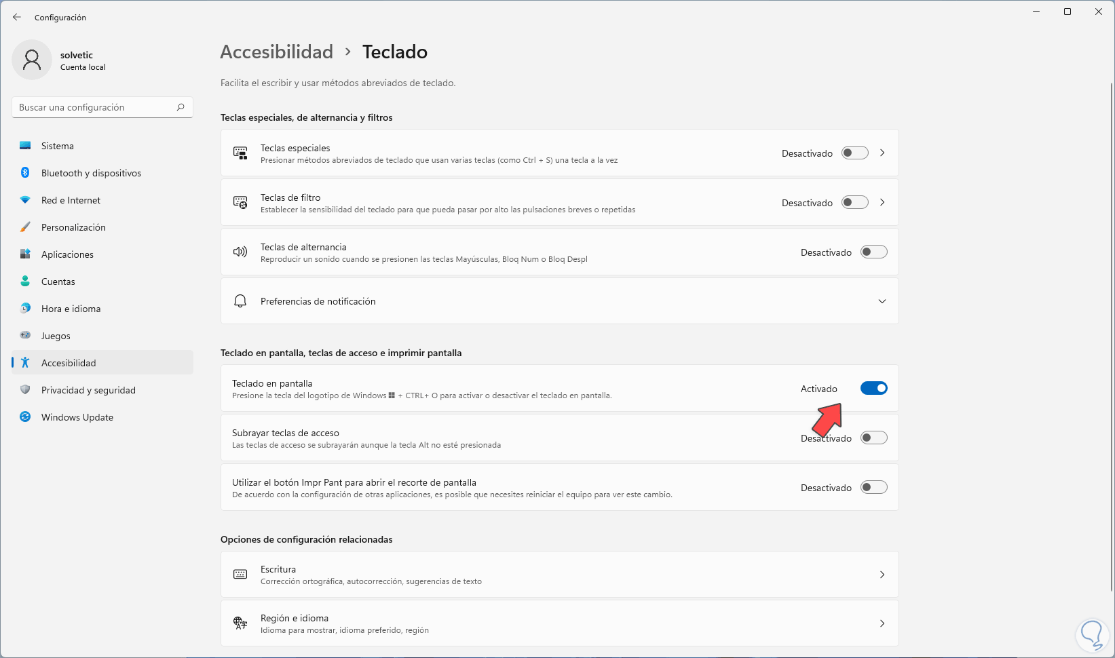
Task: Click the Windows Update icon
Action: (x=25, y=417)
